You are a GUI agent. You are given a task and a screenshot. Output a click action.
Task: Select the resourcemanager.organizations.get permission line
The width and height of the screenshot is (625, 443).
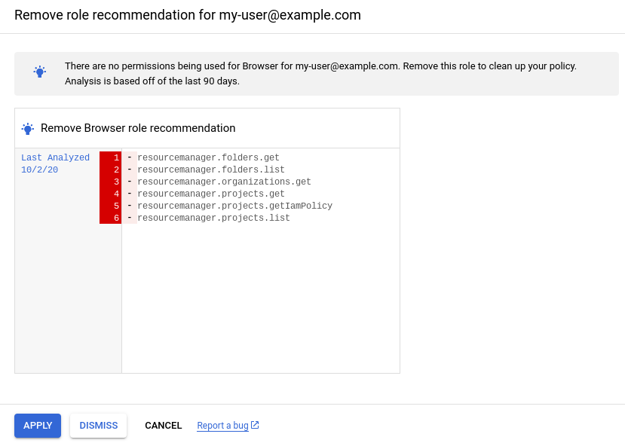(224, 182)
